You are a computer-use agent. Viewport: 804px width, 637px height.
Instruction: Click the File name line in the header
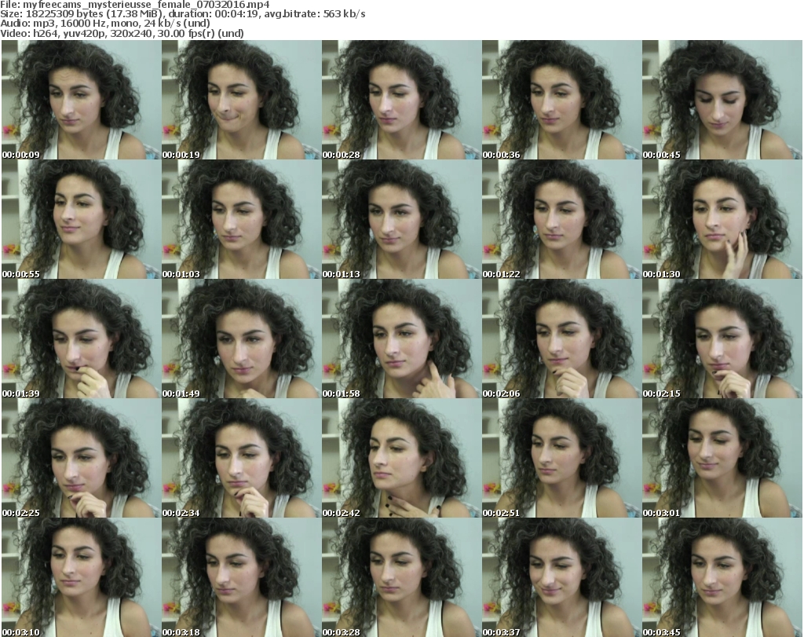pos(135,5)
